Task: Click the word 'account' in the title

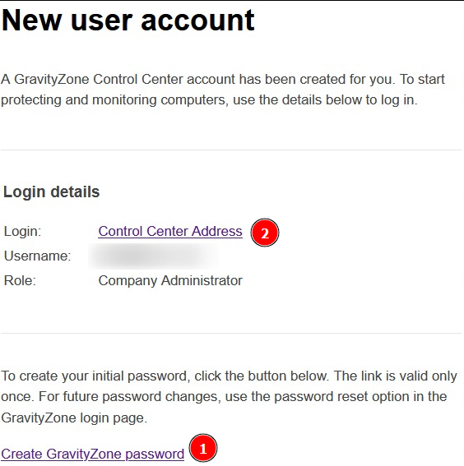Action: [x=197, y=21]
